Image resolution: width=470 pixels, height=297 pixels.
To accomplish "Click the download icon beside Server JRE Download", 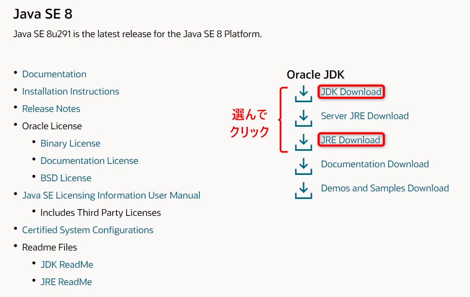I will click(x=303, y=119).
